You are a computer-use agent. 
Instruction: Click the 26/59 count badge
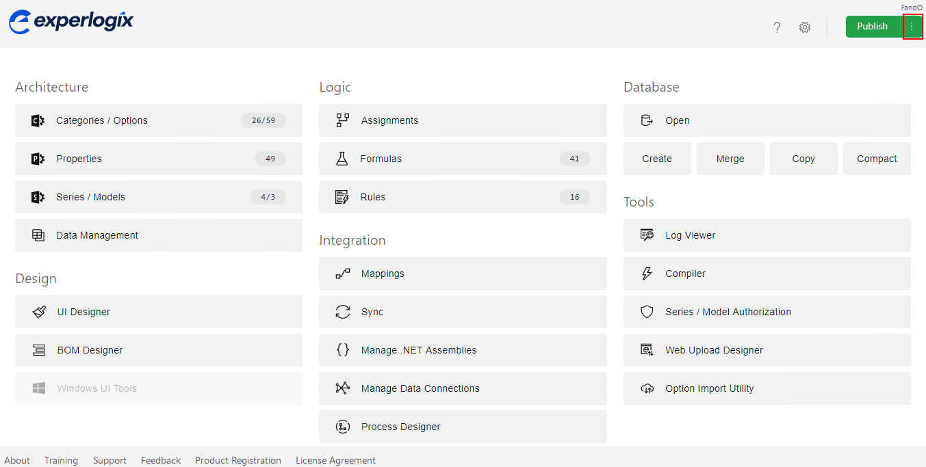coord(263,120)
